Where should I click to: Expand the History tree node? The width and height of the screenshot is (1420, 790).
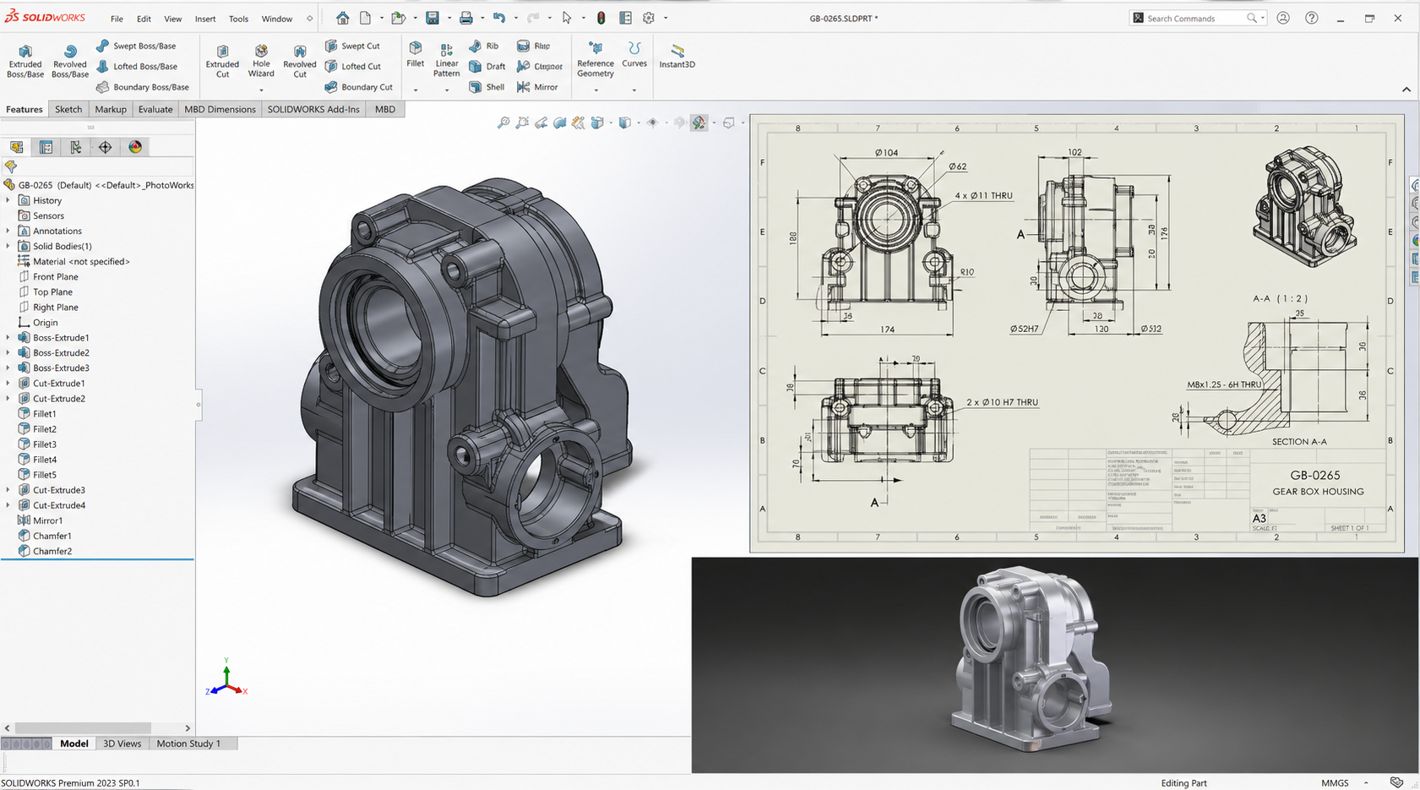(x=8, y=200)
